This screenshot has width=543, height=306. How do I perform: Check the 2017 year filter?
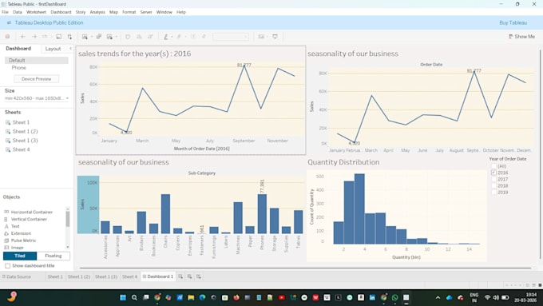[x=493, y=179]
